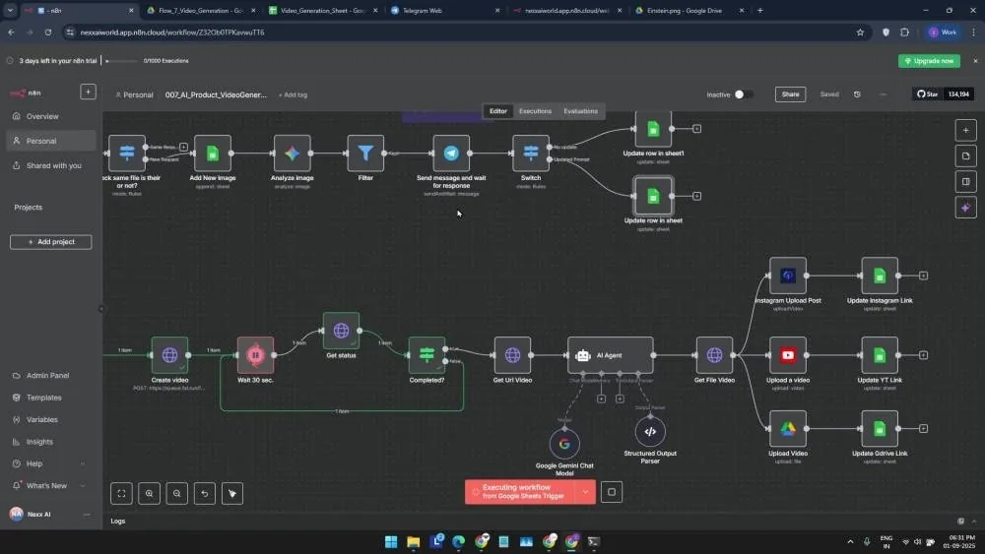The width and height of the screenshot is (985, 554).
Task: Expand the Executing workflow dropdown arrow
Action: pos(585,492)
